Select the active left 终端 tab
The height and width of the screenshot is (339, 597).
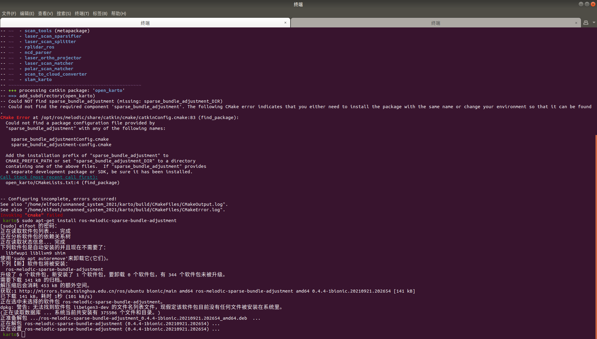(x=145, y=23)
